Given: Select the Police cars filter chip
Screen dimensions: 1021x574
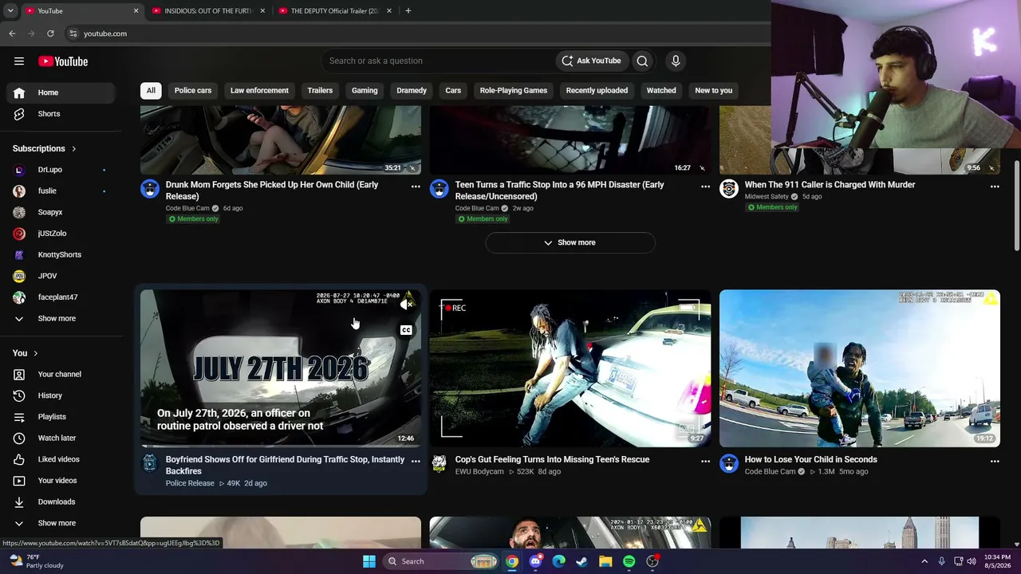Looking at the screenshot, I should (193, 90).
